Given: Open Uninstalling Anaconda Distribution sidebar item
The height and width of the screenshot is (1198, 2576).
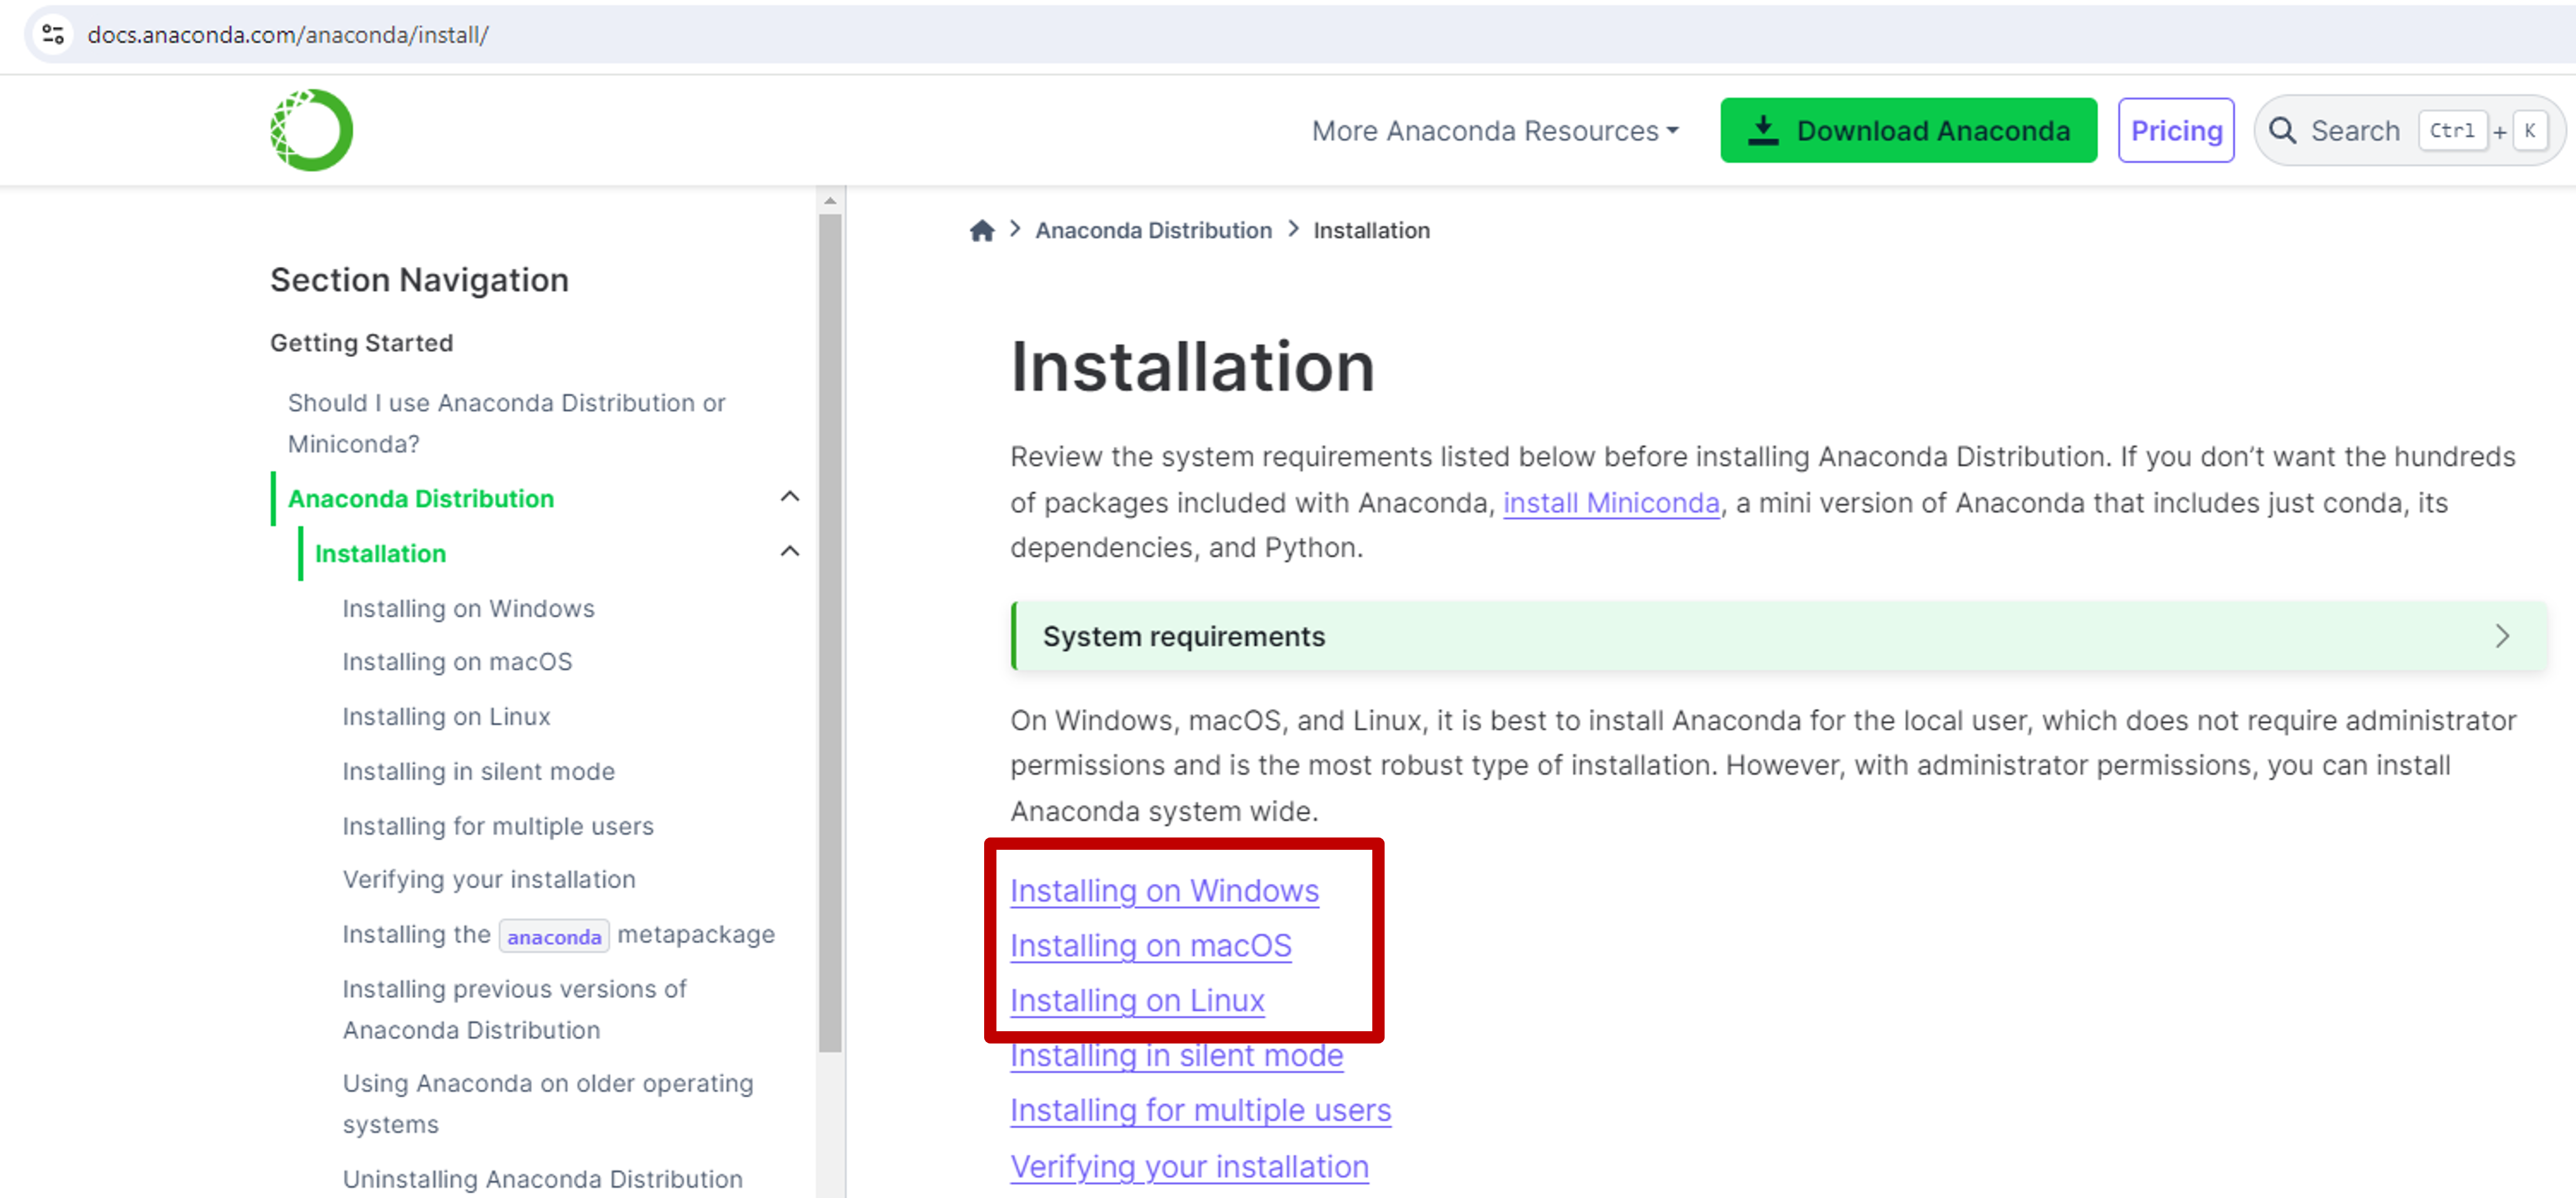Looking at the screenshot, I should [542, 1180].
